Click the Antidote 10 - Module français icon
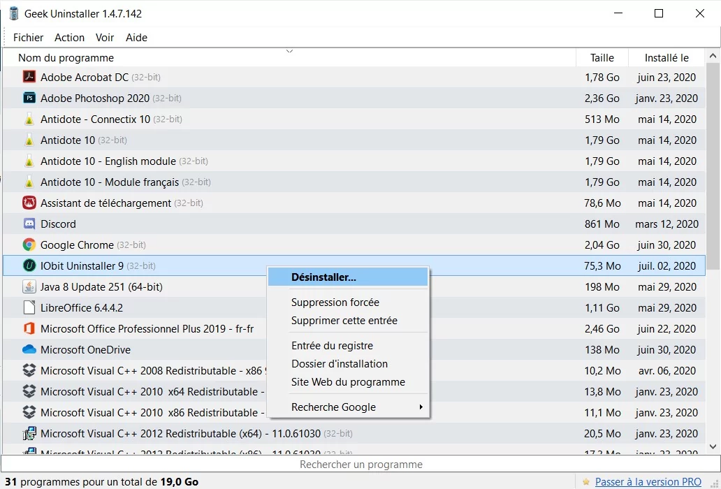The image size is (721, 489). (x=29, y=182)
